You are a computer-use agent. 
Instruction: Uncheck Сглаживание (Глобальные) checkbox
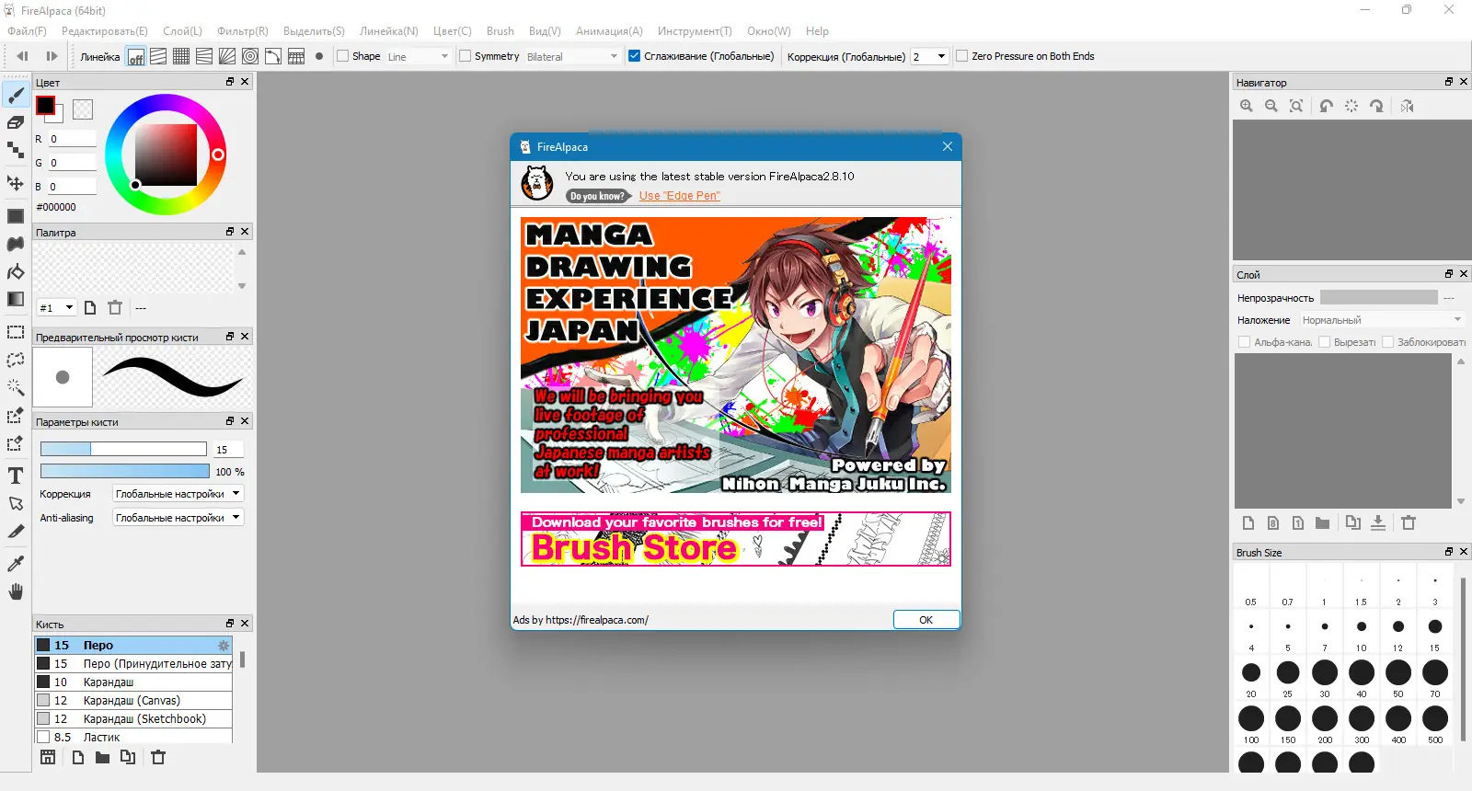[x=634, y=56]
